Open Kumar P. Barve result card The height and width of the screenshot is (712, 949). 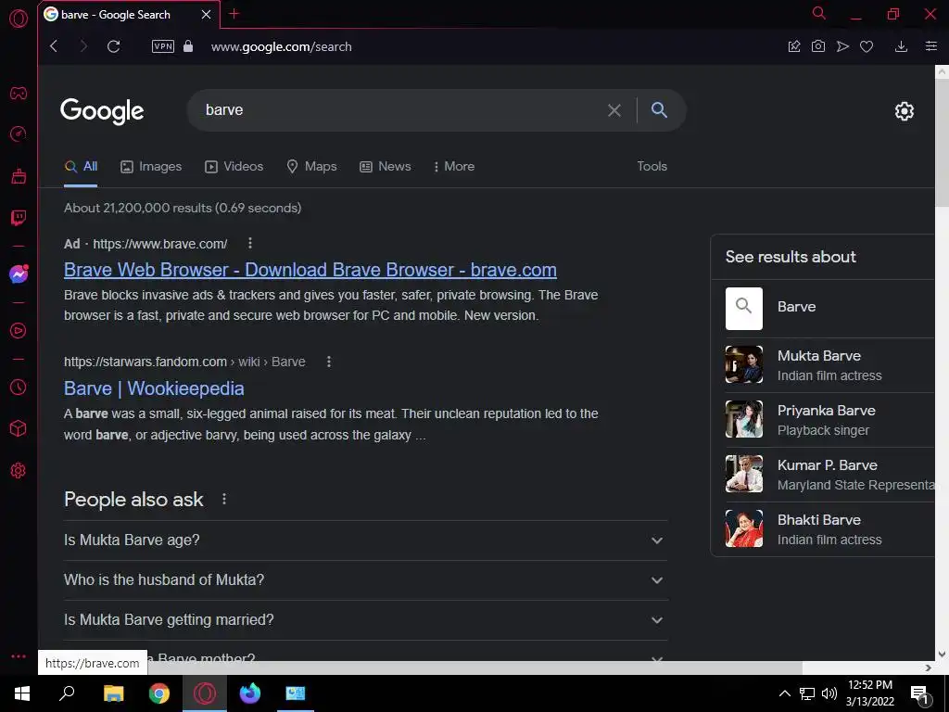829,474
